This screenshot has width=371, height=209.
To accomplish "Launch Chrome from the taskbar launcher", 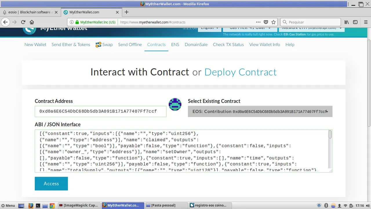I will (x=52, y=206).
